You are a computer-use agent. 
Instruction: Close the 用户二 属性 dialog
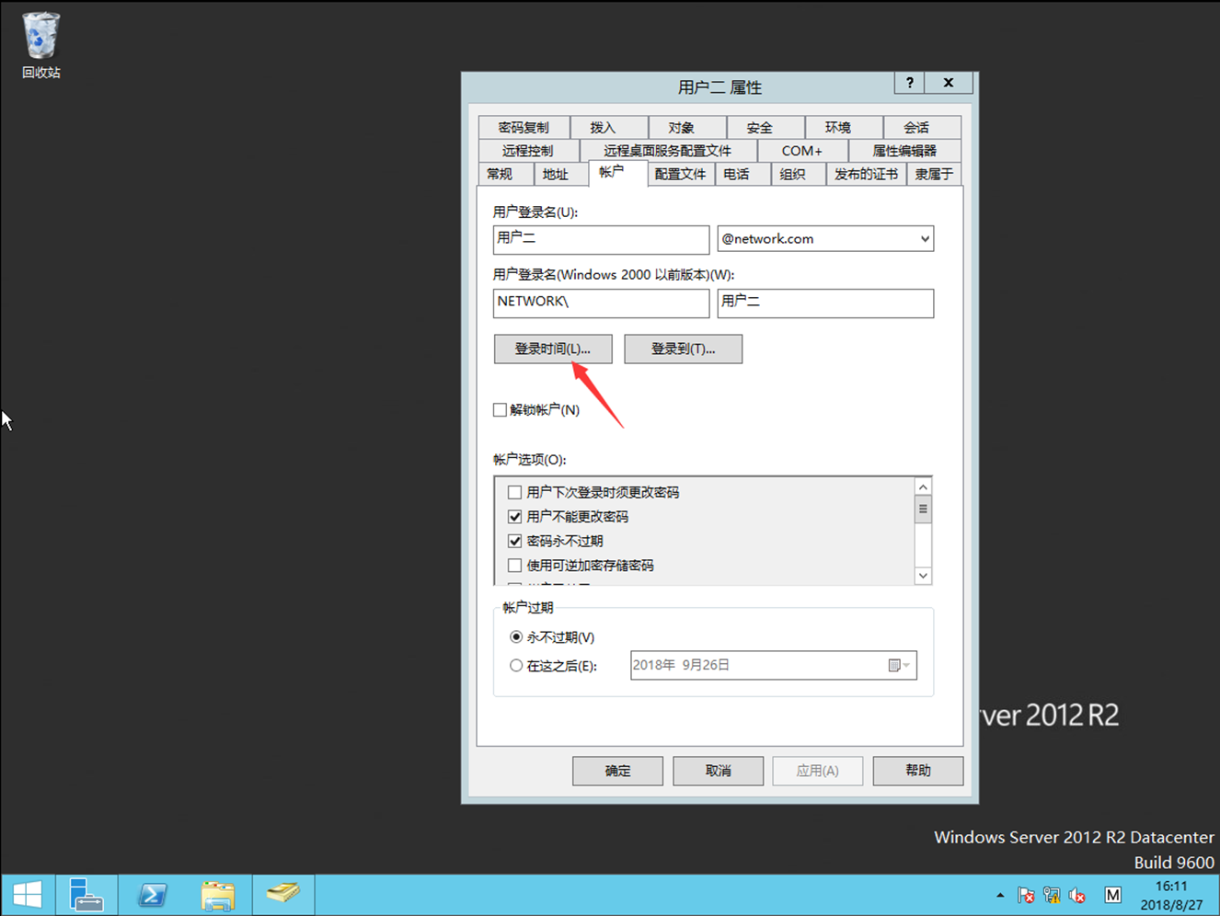(949, 83)
